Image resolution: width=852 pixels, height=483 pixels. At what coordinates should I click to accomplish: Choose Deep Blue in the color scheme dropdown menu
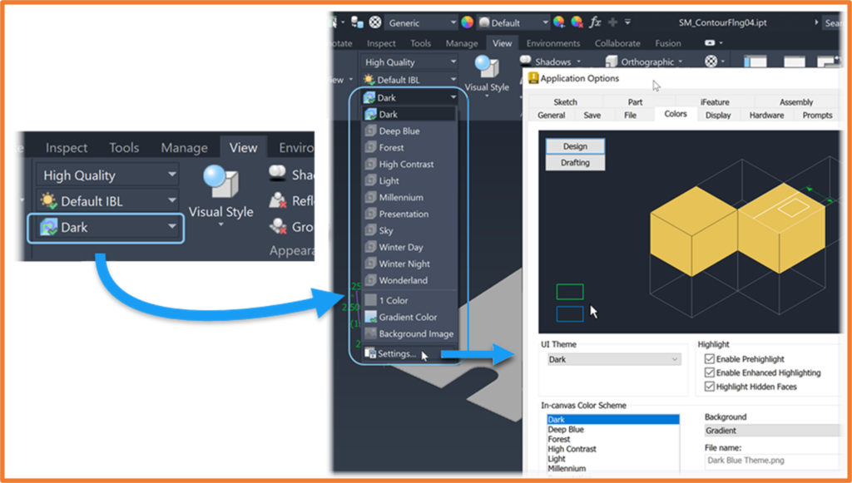point(409,131)
